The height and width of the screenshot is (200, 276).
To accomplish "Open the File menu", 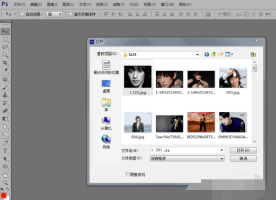I will 19,4.
